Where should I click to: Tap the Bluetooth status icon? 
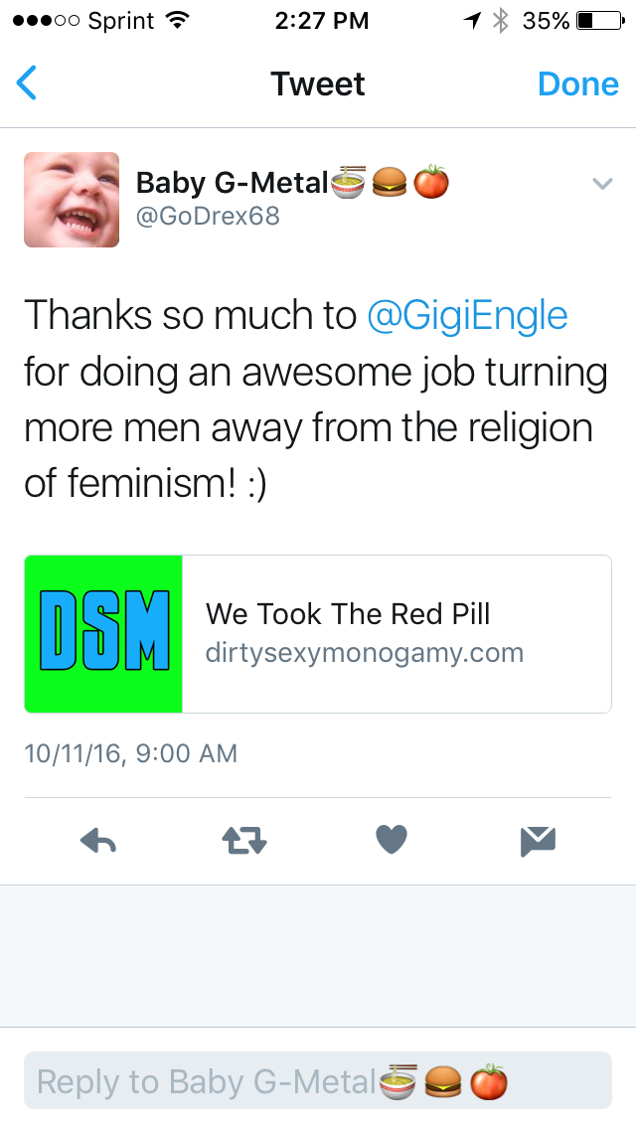pos(500,20)
